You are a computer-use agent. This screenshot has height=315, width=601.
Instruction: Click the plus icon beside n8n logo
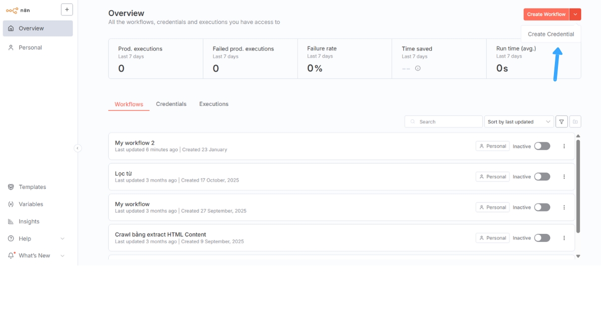coord(67,9)
